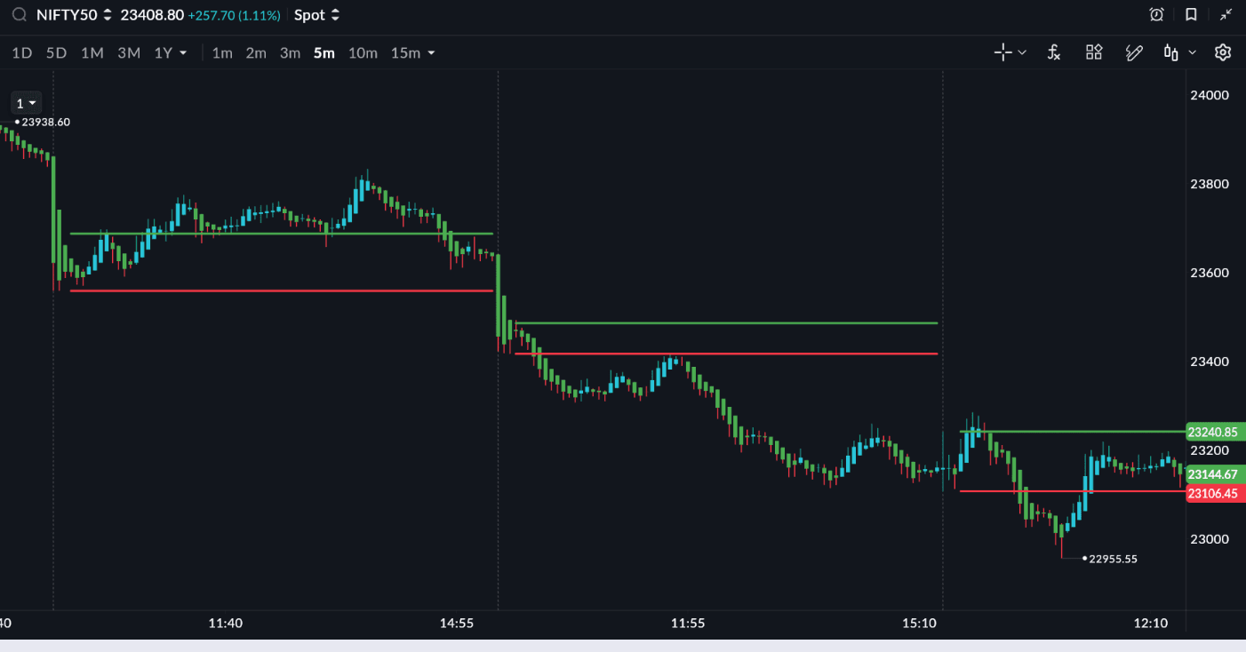Open the chart layouts grid icon

tap(1094, 52)
